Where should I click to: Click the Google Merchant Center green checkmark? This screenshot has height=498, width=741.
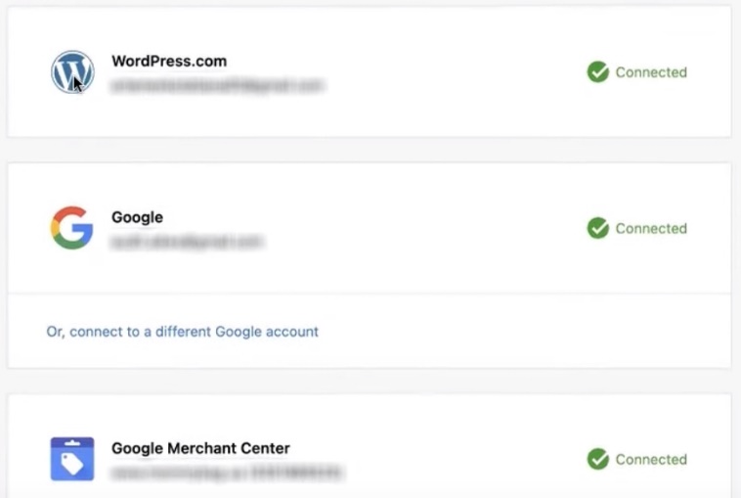pyautogui.click(x=598, y=459)
